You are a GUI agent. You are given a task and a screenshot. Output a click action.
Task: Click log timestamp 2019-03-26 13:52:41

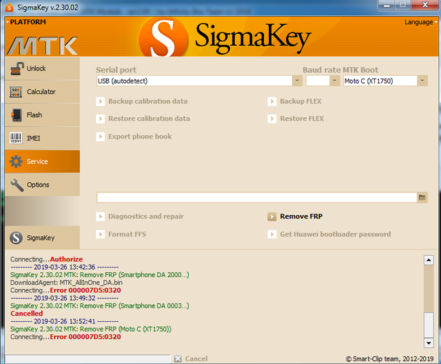coord(65,321)
